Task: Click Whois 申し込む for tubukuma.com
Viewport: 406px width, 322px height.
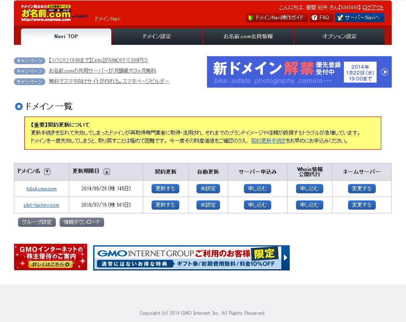Action: point(309,189)
